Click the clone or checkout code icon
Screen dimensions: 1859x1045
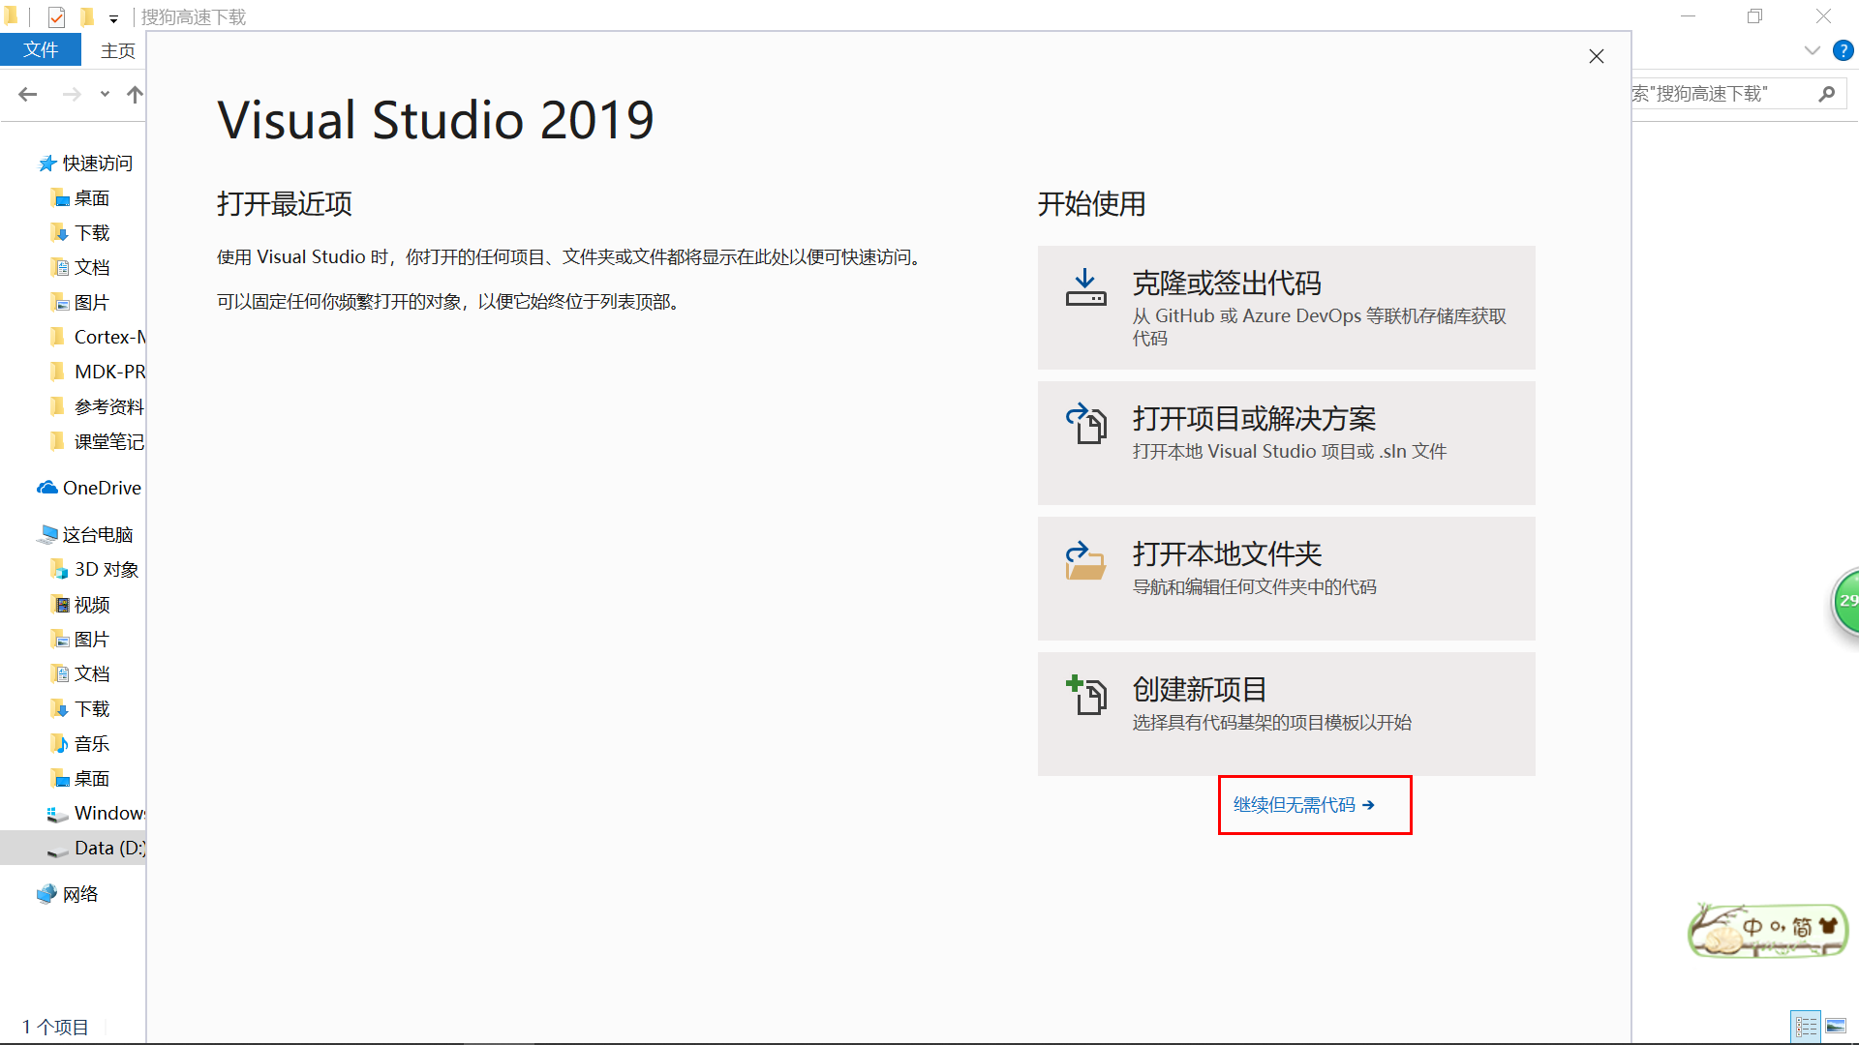(x=1085, y=287)
